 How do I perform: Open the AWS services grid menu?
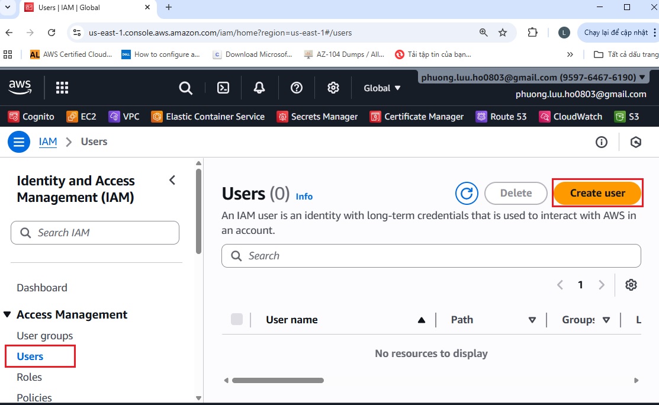click(x=62, y=88)
